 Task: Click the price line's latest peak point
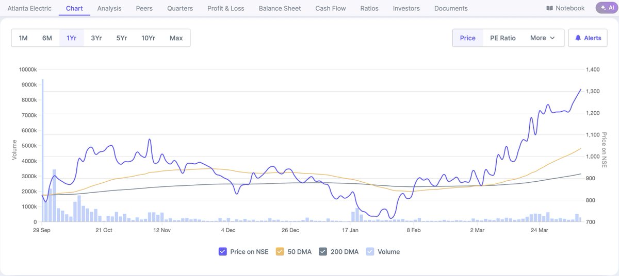point(581,89)
